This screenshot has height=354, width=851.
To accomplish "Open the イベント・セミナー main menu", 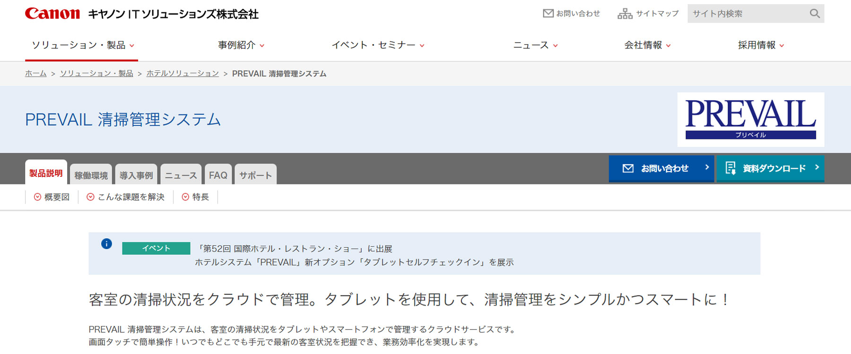I will pos(373,45).
